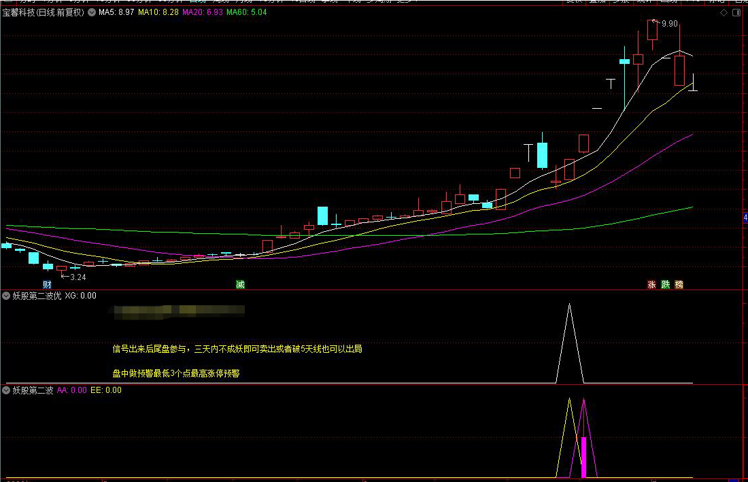This screenshot has height=482, width=748.
Task: Click the diamond icon at chart top-right
Action: (x=723, y=12)
